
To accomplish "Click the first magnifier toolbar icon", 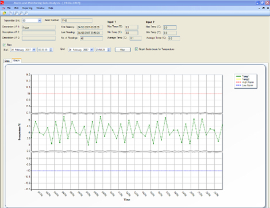I will (17, 13).
